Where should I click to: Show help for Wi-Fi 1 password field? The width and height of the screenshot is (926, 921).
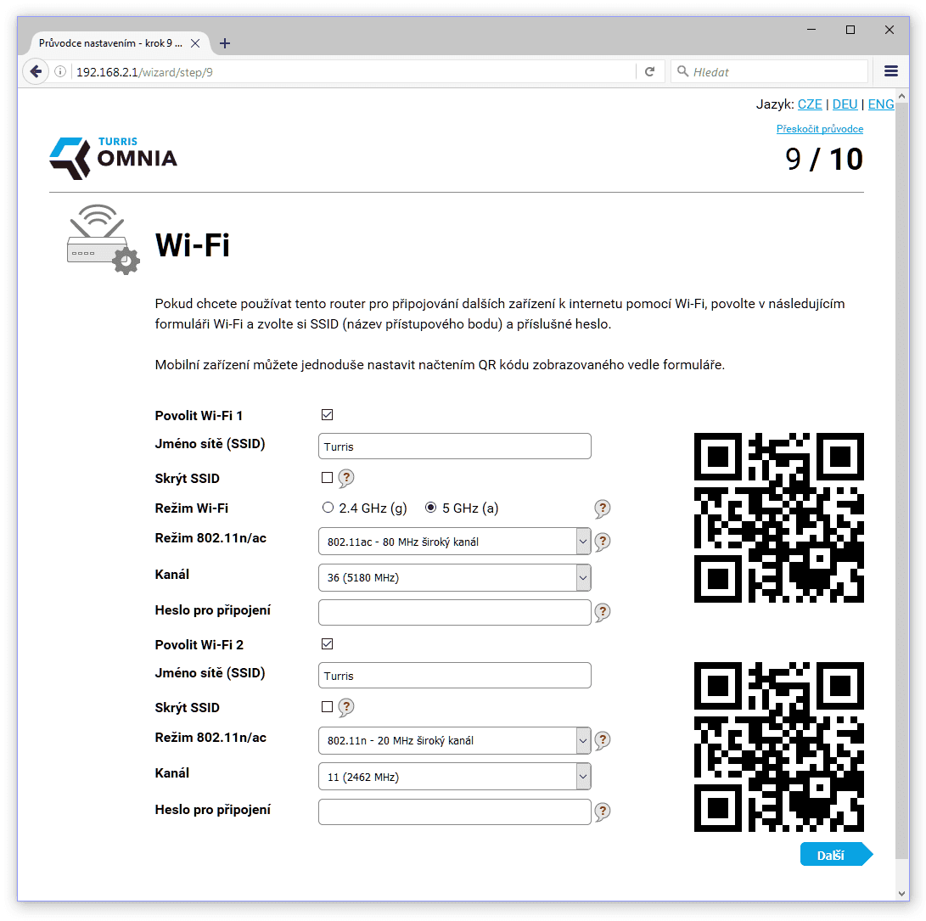point(603,612)
